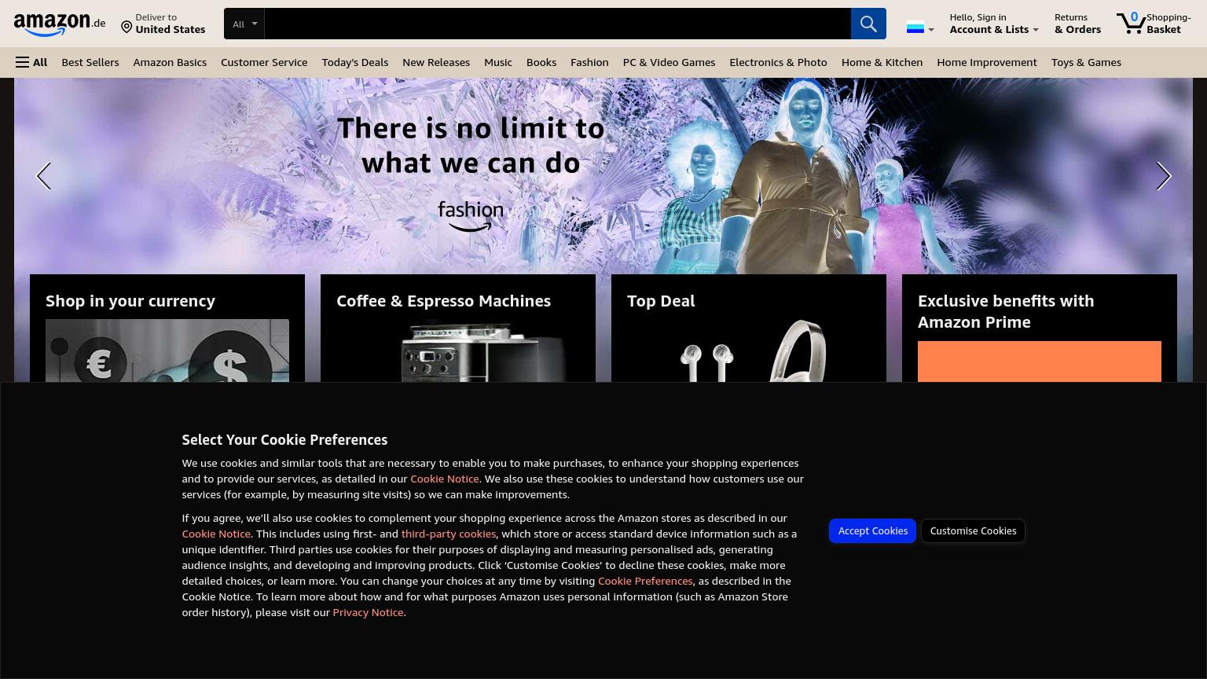The width and height of the screenshot is (1207, 679).
Task: Click 'Shop in your currency' heading
Action: coord(130,301)
